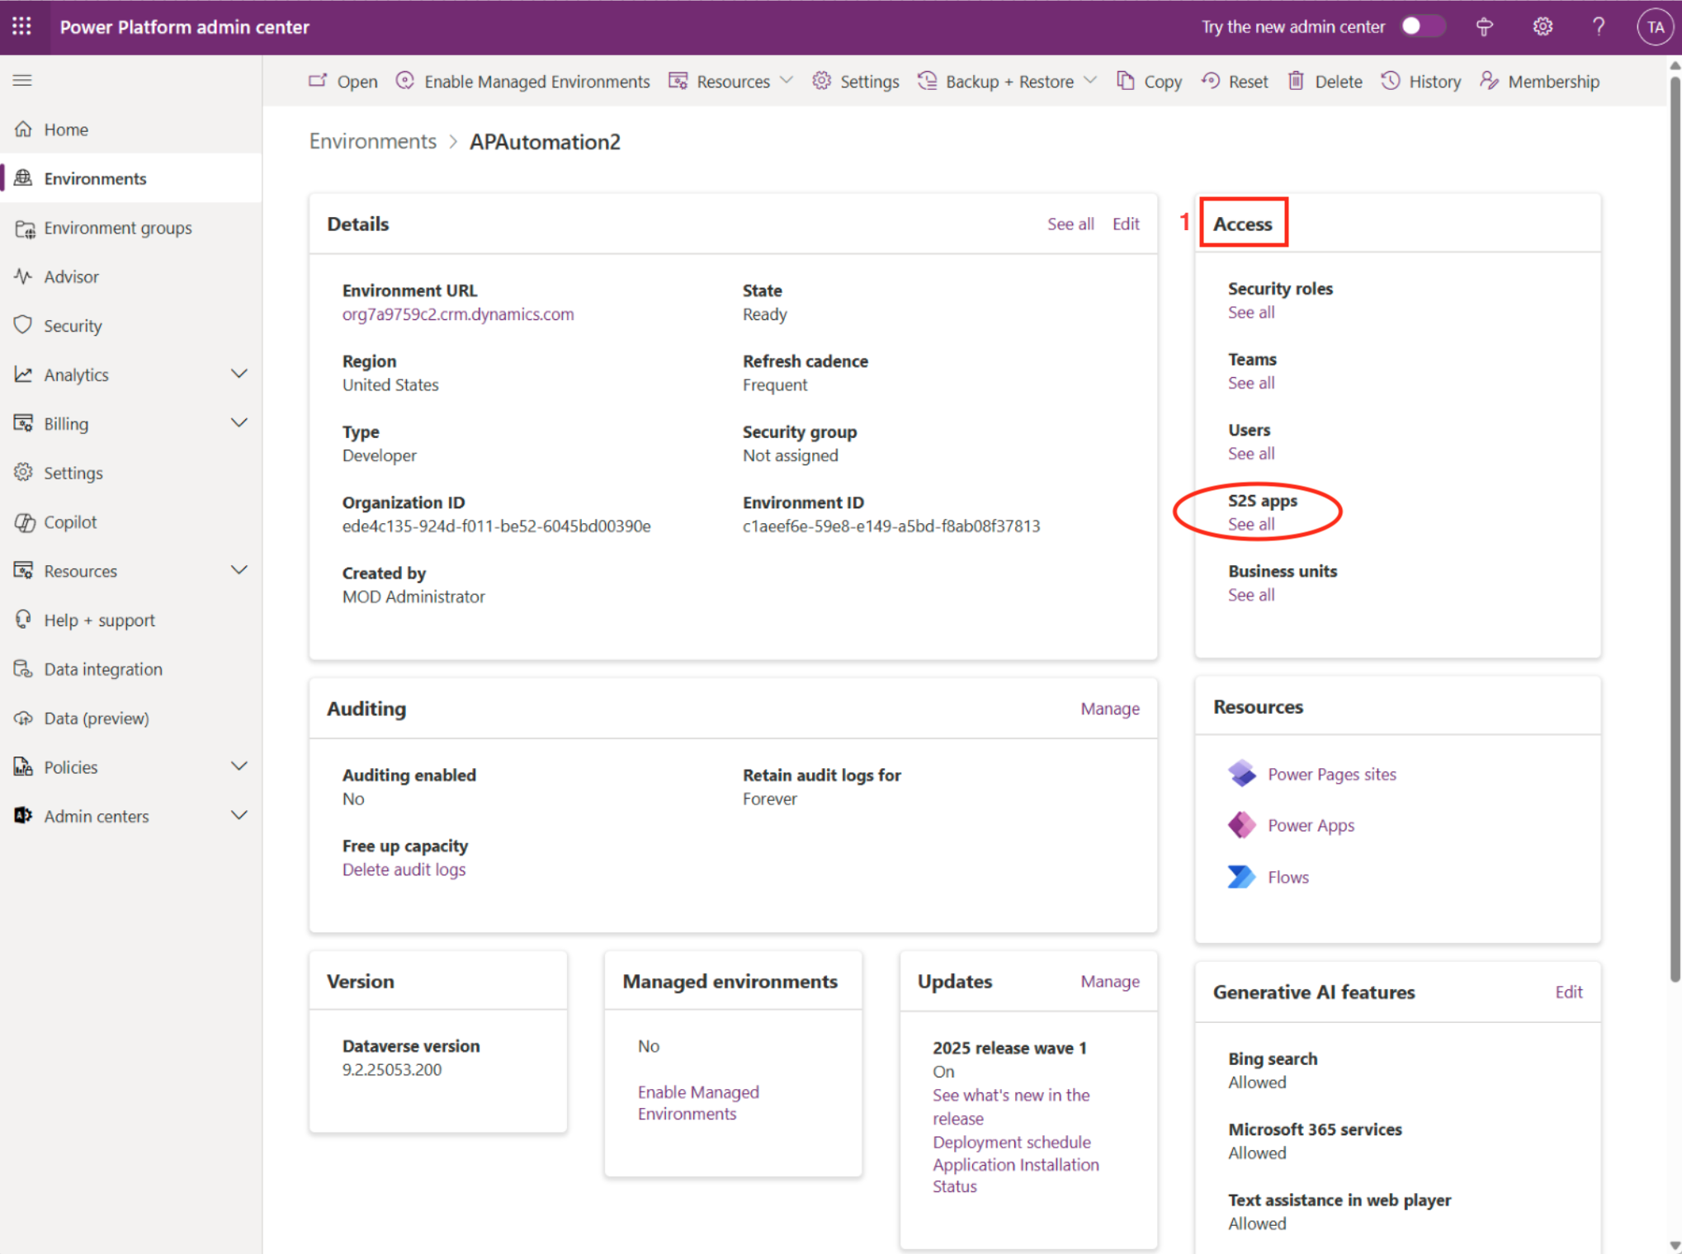Open the org7a9759c2.crm.dynamics.com URL
This screenshot has height=1254, width=1682.
point(458,314)
